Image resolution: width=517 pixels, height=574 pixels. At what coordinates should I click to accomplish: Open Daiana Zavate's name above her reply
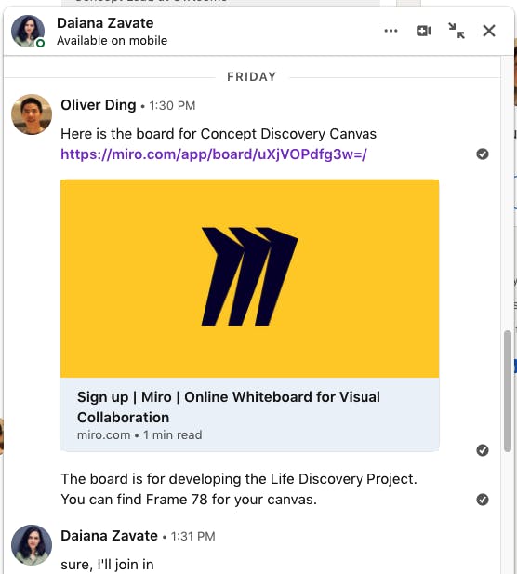[109, 536]
